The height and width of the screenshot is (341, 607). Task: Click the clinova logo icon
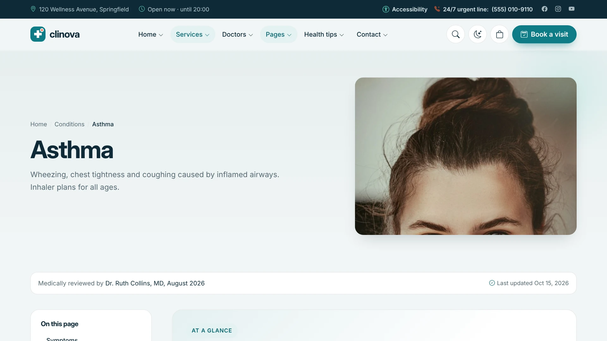pyautogui.click(x=38, y=34)
